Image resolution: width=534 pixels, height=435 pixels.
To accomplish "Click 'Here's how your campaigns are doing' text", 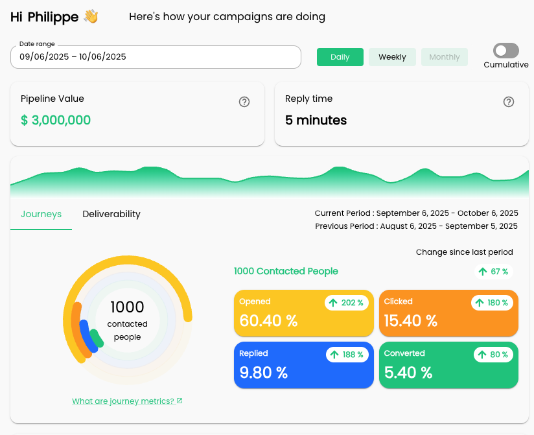I will 227,17.
